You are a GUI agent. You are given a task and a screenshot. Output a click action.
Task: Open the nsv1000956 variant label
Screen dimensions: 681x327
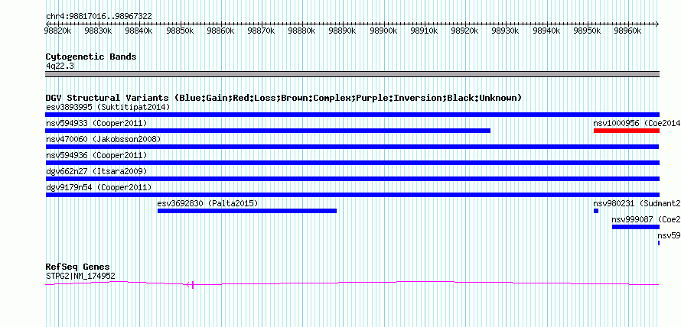(x=637, y=123)
